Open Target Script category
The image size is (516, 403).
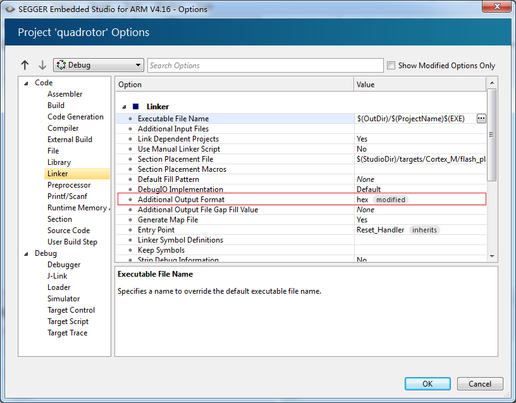click(68, 322)
